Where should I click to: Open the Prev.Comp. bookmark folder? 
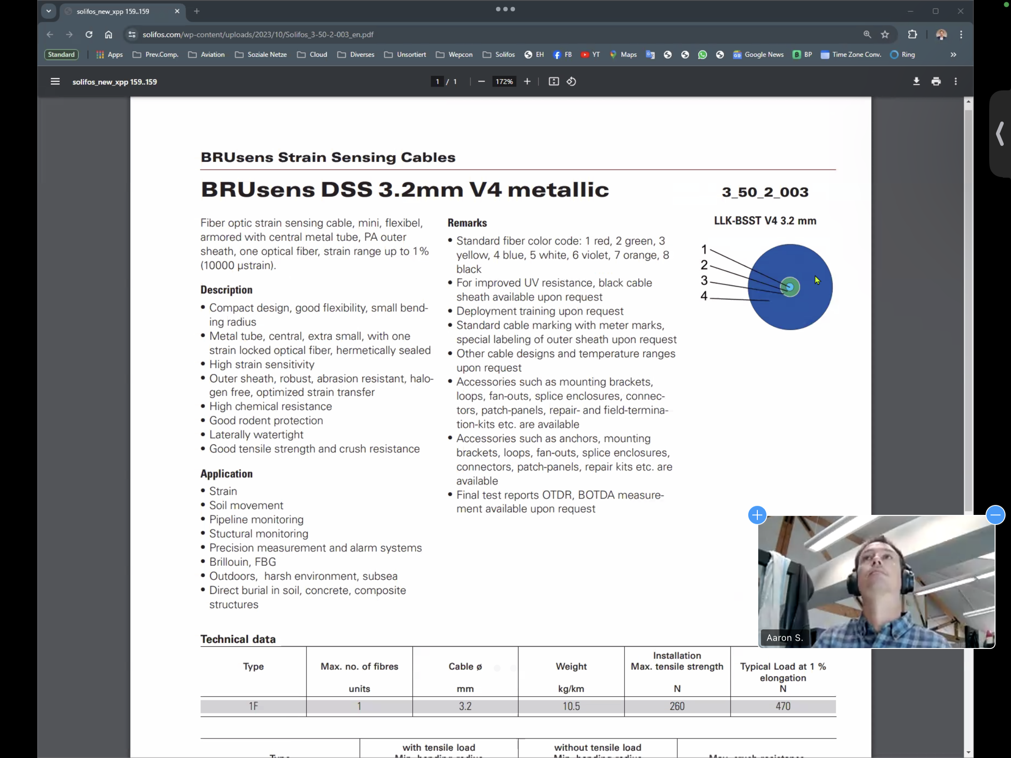click(155, 55)
